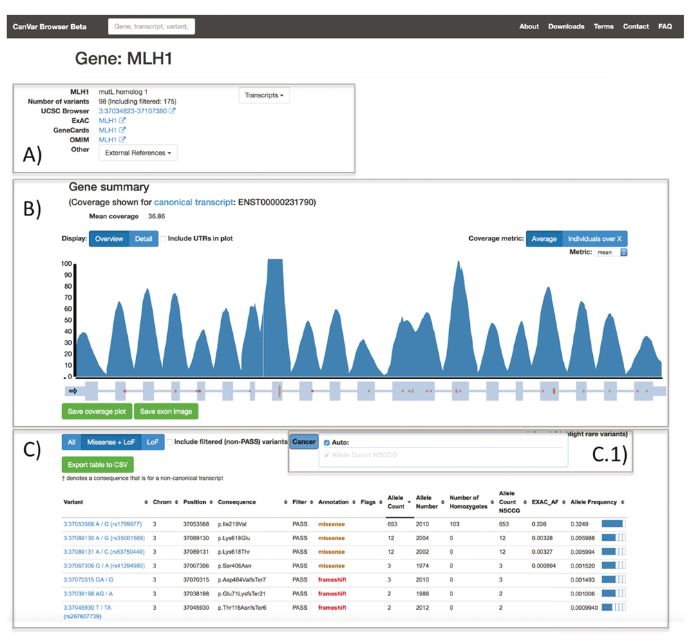The width and height of the screenshot is (691, 643).
Task: Open variant 3:37038198 AG / A
Action: click(x=88, y=594)
